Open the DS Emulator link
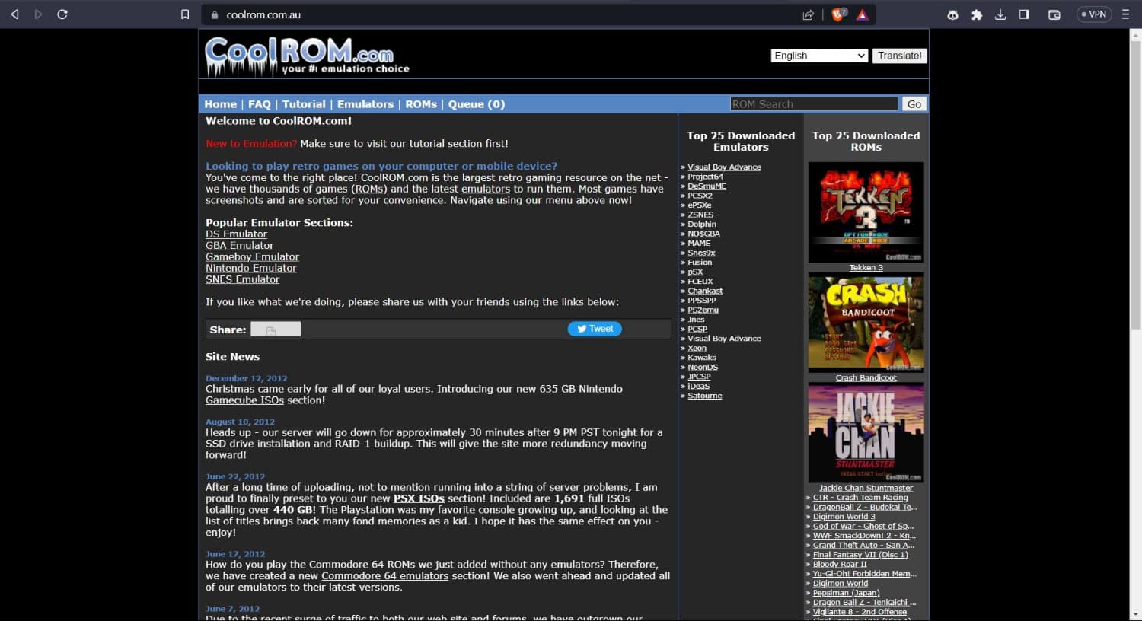 coord(236,234)
